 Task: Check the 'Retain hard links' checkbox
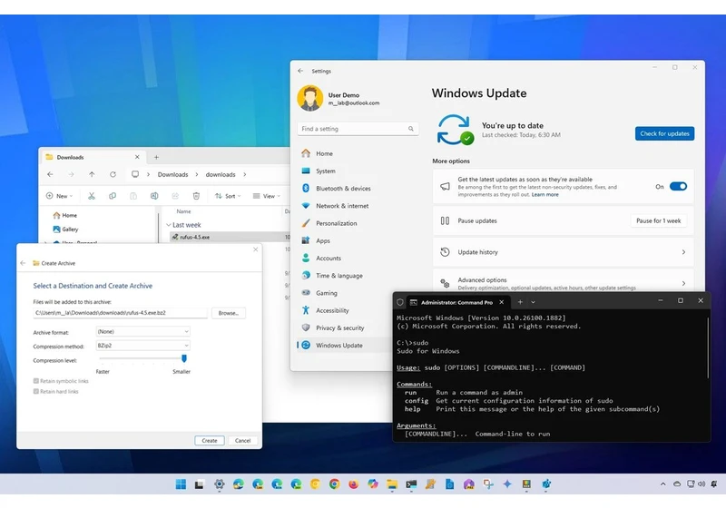tap(35, 391)
